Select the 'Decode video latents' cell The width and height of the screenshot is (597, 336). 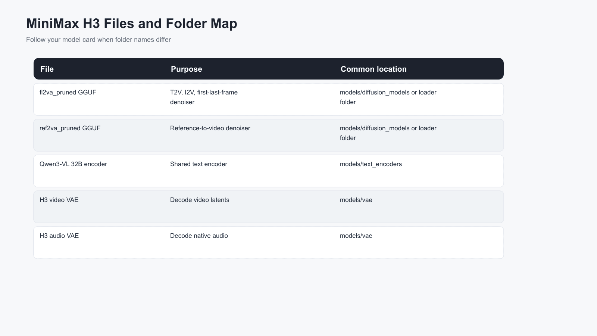pos(200,200)
